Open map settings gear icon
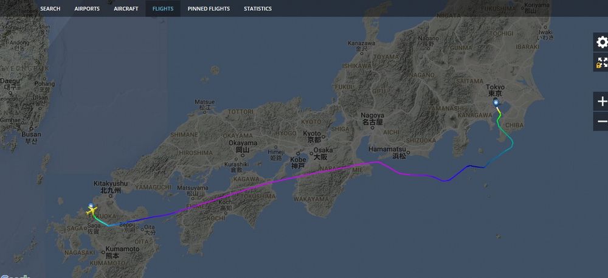 (601, 42)
